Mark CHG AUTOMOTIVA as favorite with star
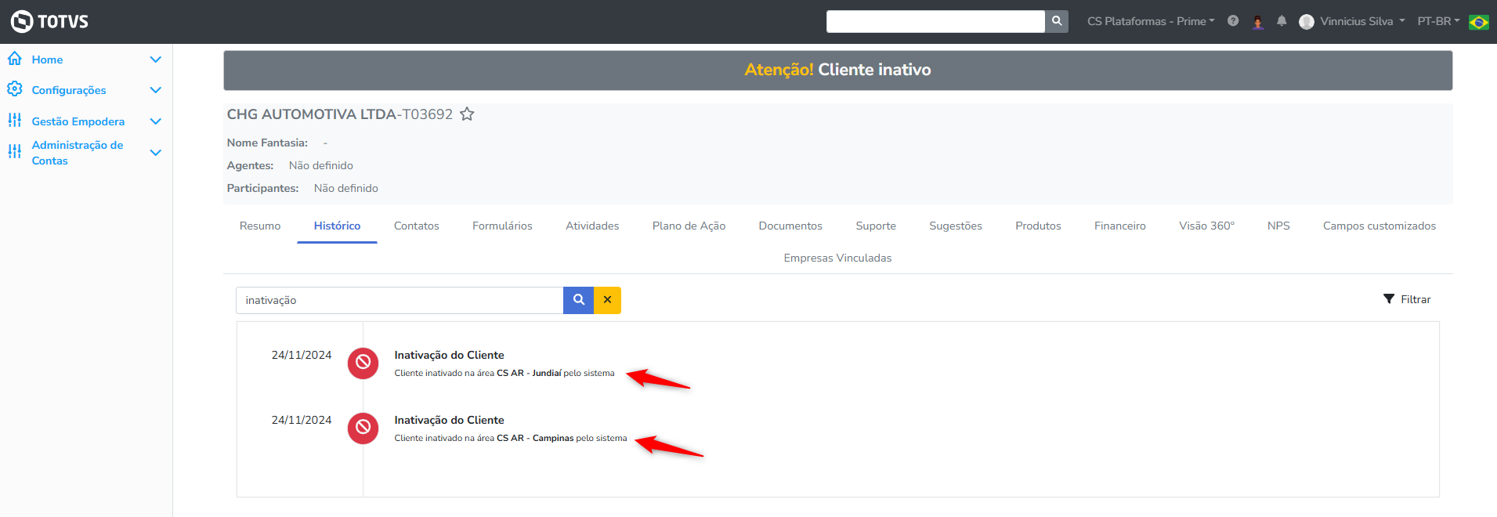Viewport: 1497px width, 517px height. (467, 114)
